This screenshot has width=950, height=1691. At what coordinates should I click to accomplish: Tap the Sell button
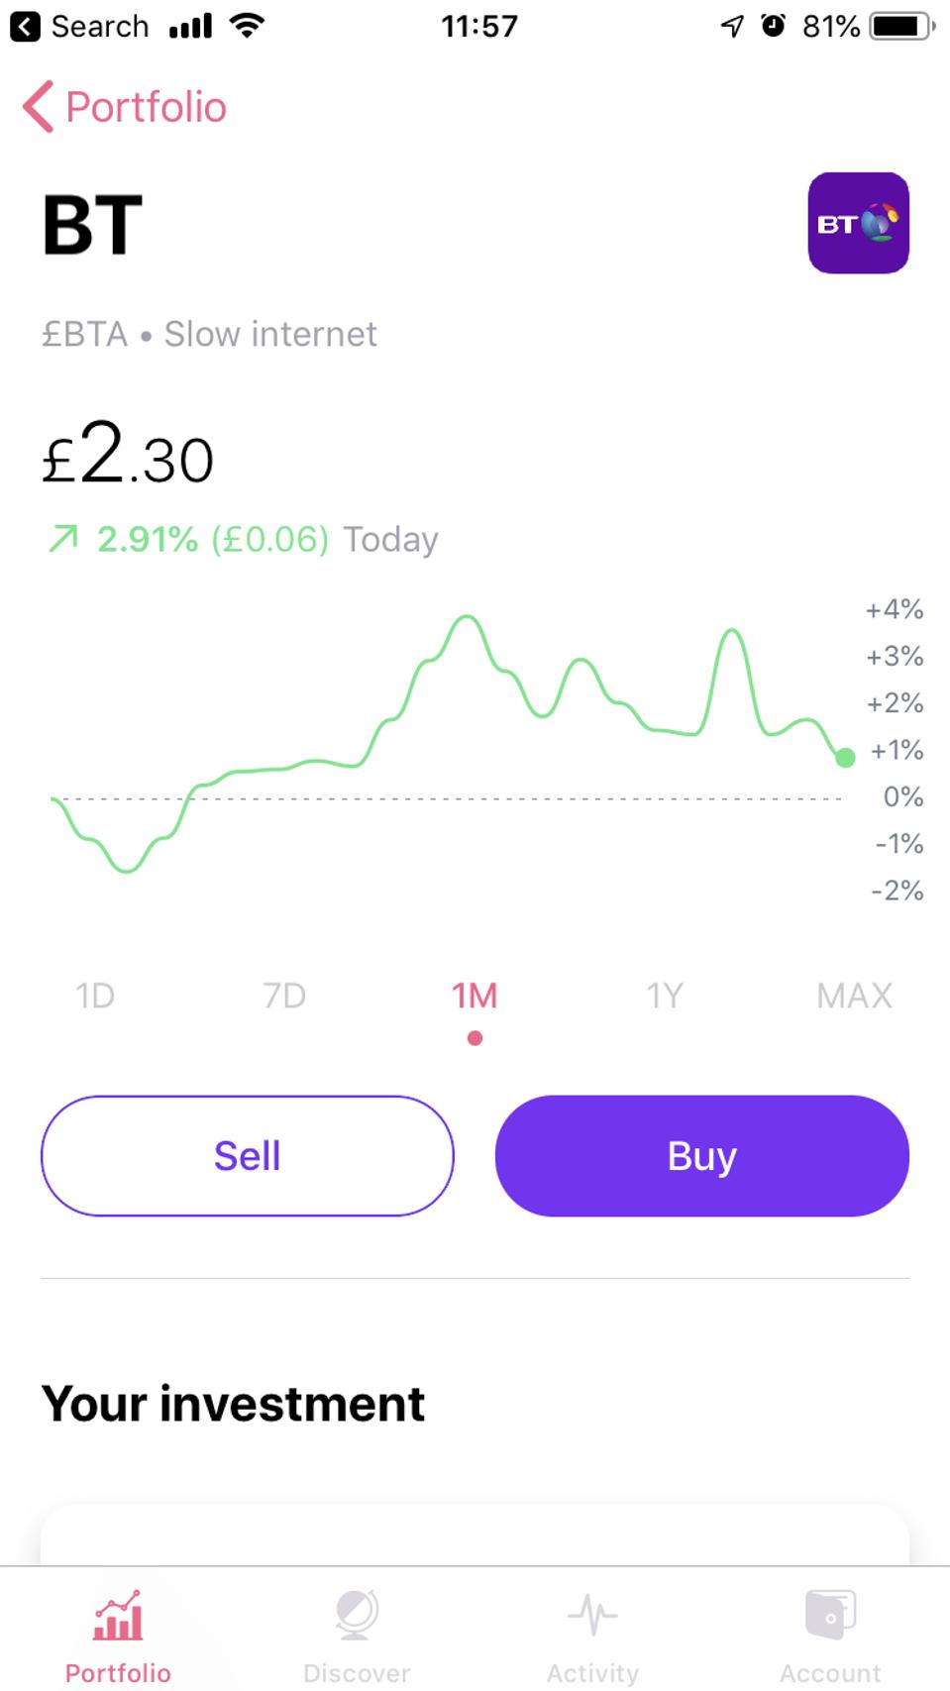[x=248, y=1155]
